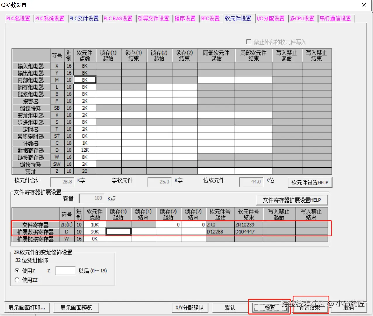Open the PLC系统设置 tab
Viewport: 373px width, 316px height.
[50, 19]
